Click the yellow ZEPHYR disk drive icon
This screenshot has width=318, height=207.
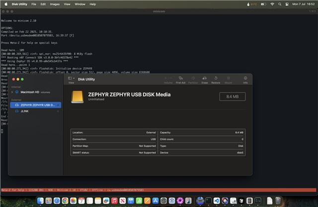pos(78,97)
